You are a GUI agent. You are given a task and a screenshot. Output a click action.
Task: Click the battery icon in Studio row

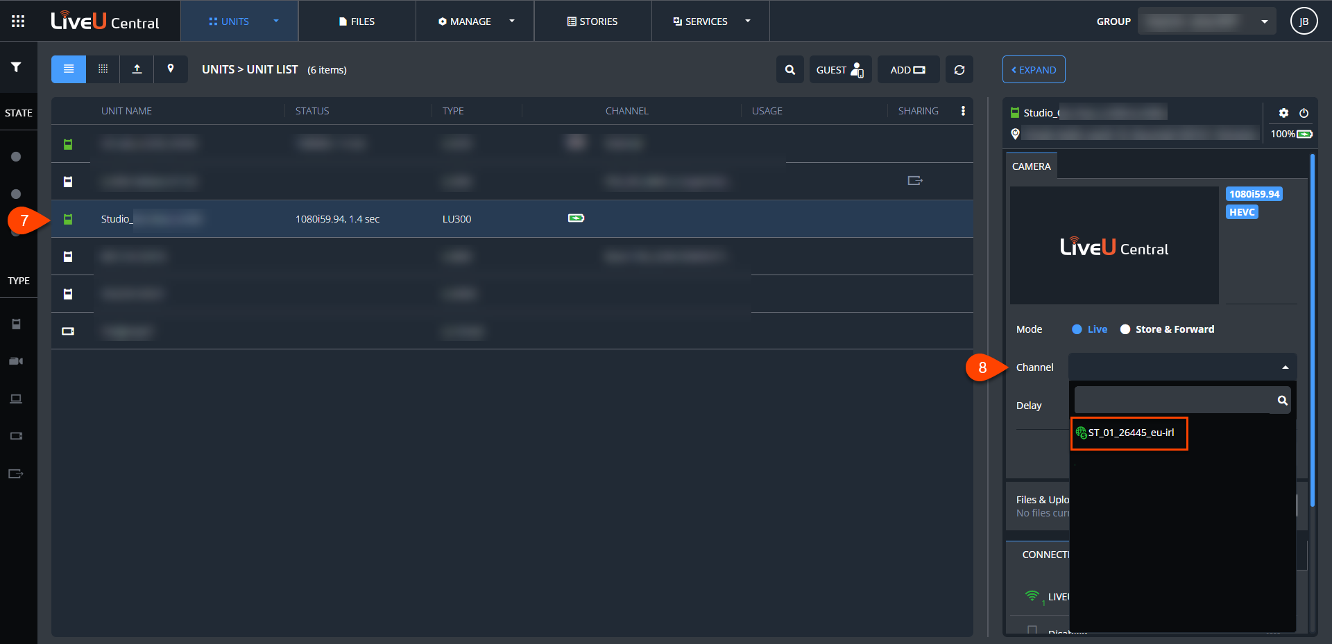point(576,218)
